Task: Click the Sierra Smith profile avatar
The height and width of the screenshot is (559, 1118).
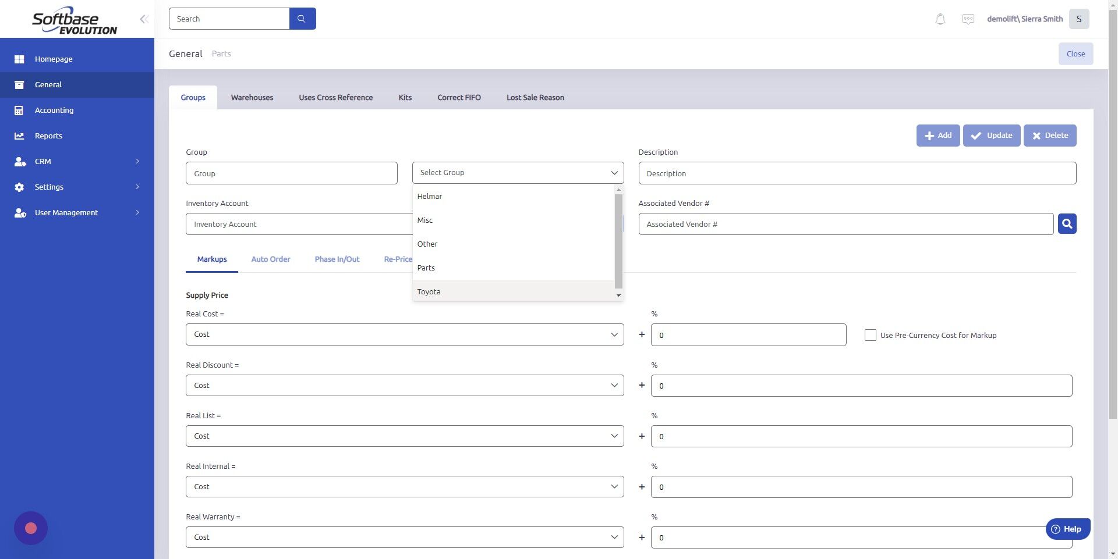Action: click(1079, 19)
